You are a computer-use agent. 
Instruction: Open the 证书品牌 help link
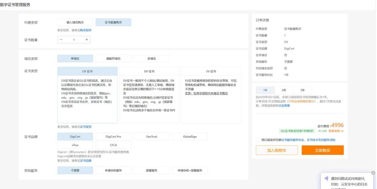click(x=86, y=161)
